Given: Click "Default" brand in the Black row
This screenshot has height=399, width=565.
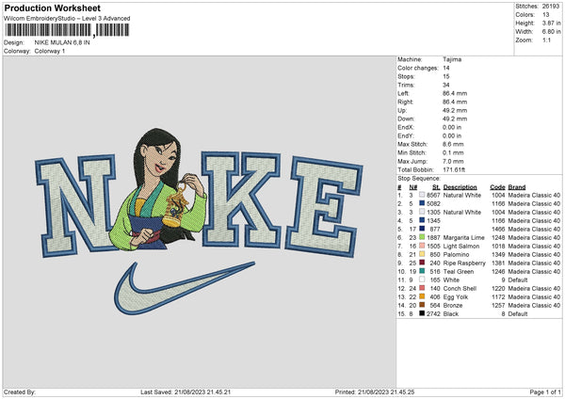Looking at the screenshot, I should [x=518, y=313].
